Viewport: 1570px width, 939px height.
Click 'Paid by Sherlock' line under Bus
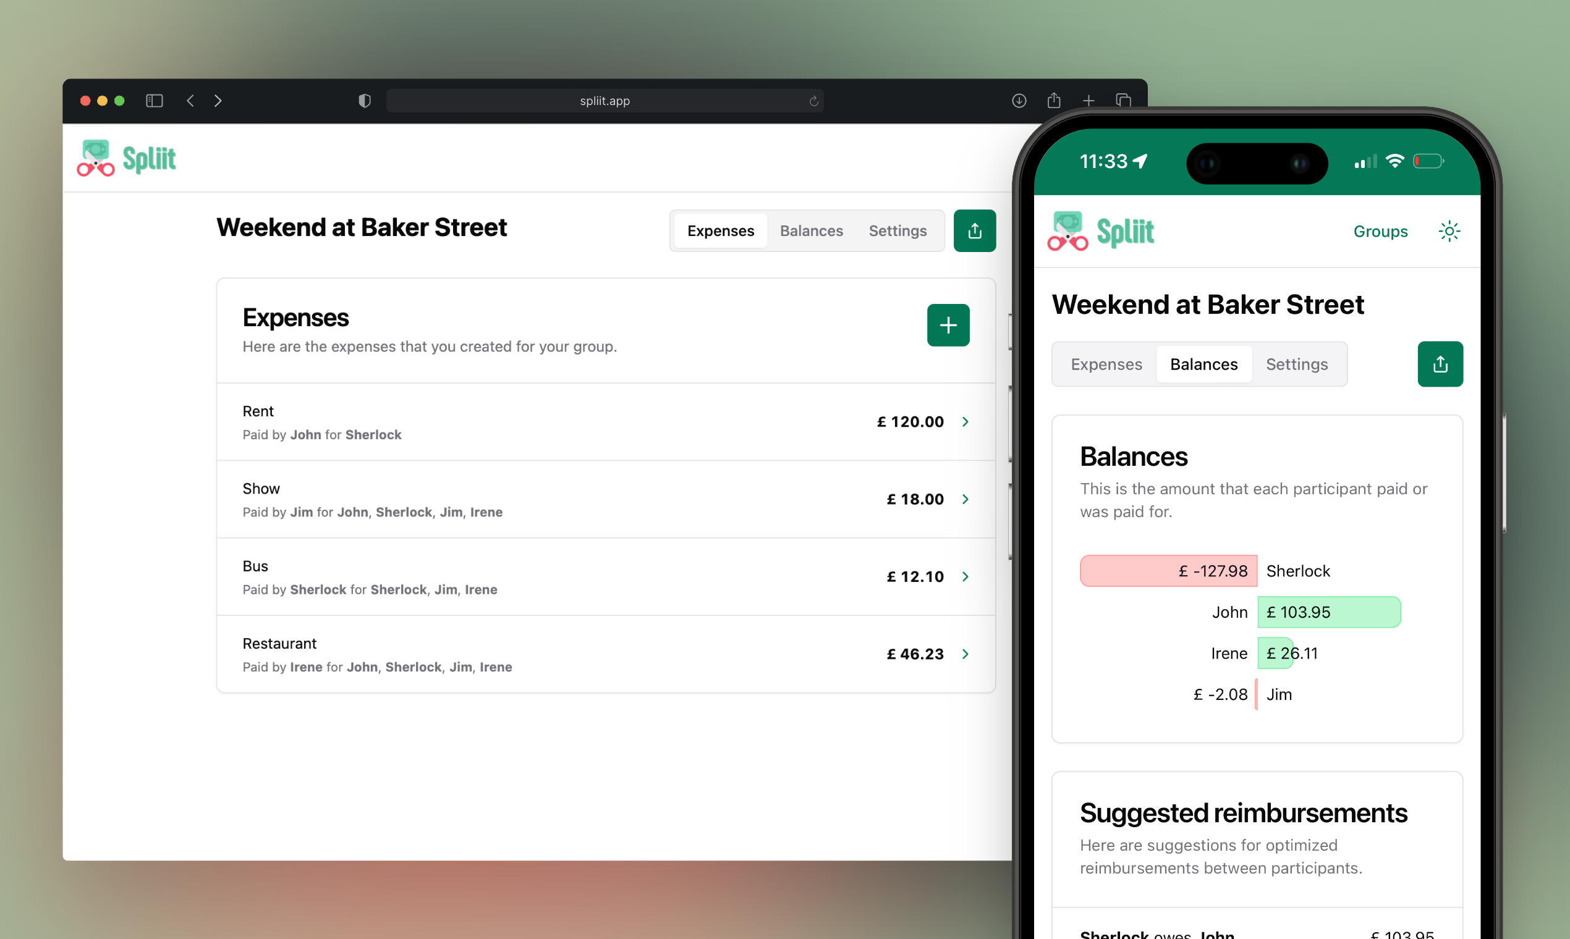click(x=370, y=590)
